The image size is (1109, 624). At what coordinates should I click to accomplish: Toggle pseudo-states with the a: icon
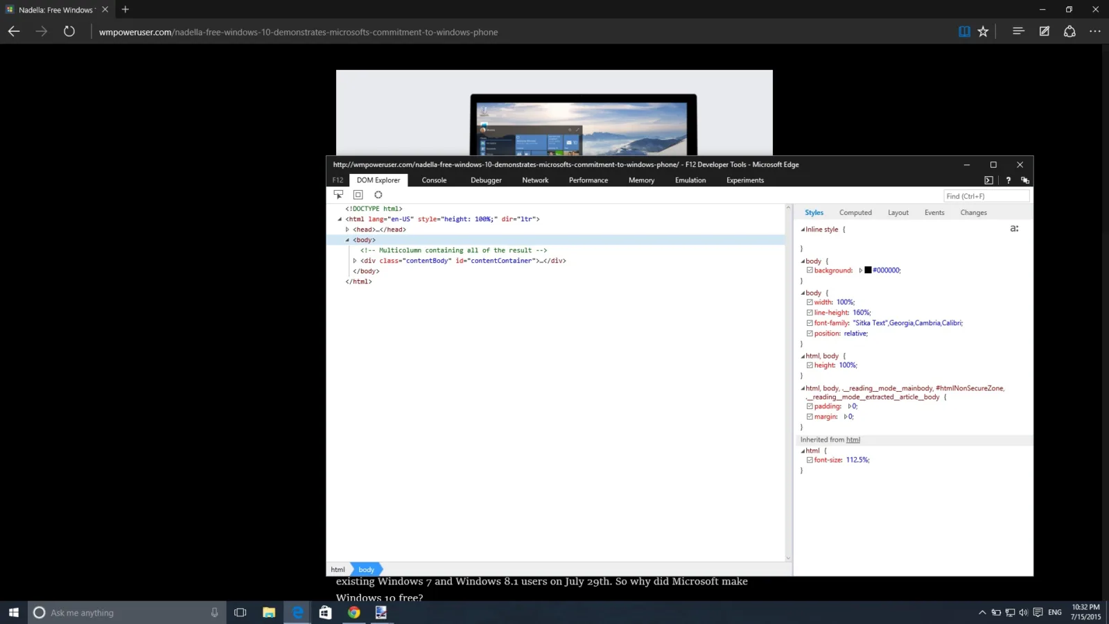coord(1014,229)
